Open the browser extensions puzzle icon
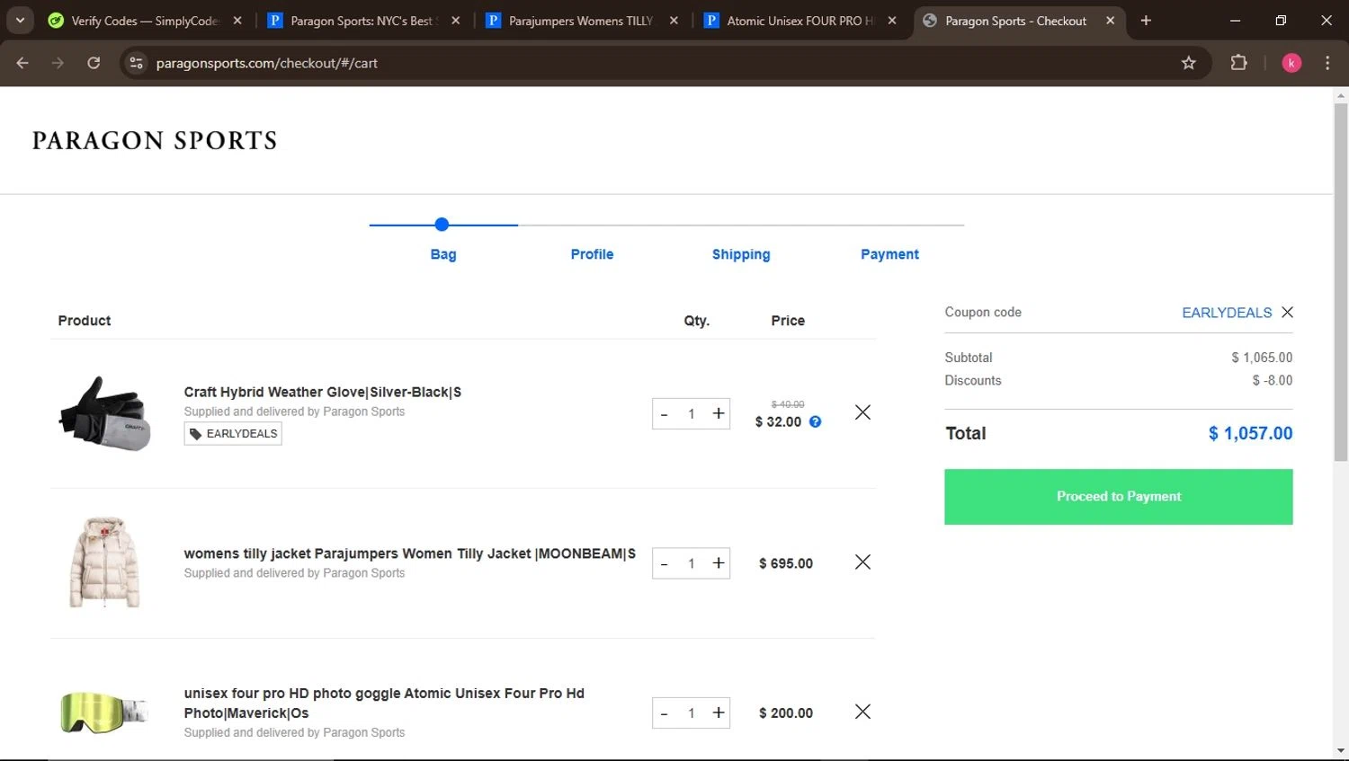The image size is (1349, 761). tap(1238, 63)
